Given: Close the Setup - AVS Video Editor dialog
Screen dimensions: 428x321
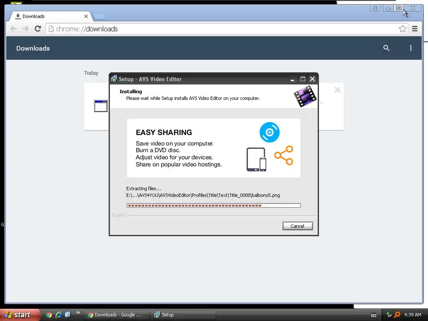Looking at the screenshot, I should click(313, 79).
